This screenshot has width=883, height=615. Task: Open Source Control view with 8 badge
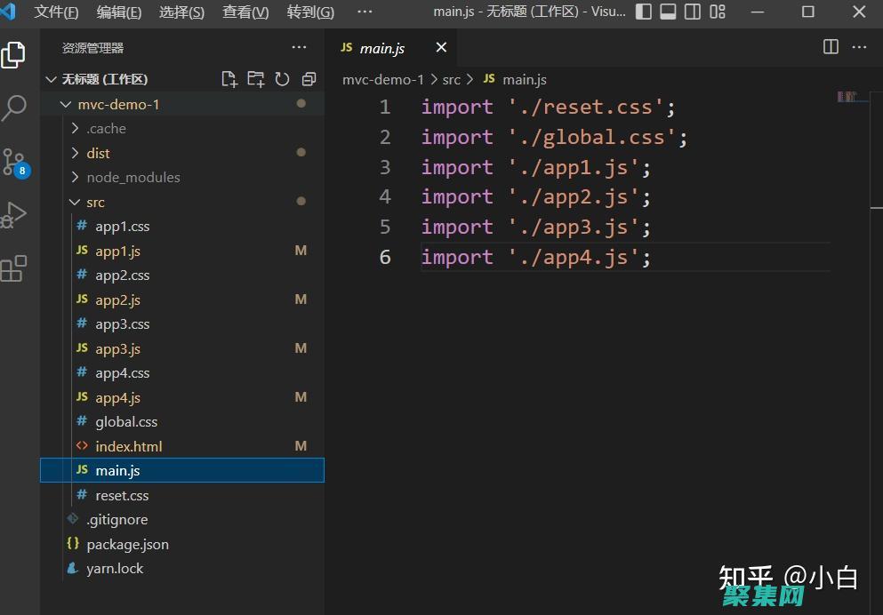[13, 162]
